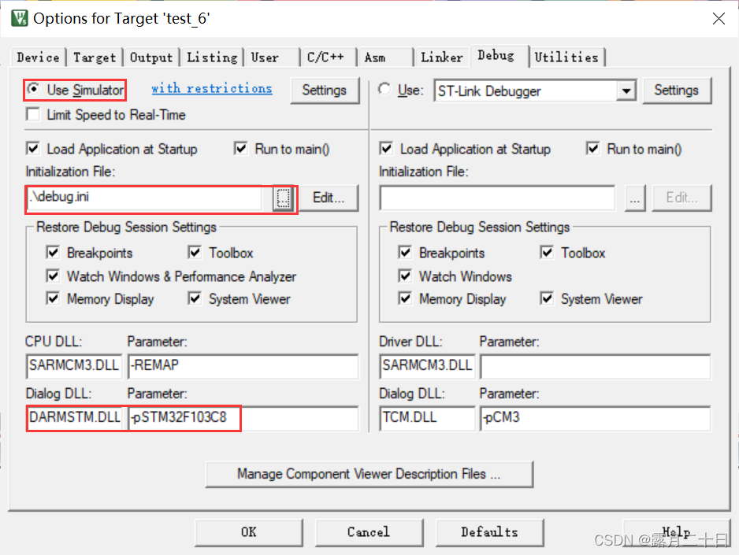The image size is (739, 555).
Task: Open the Asm tab
Action: tap(385, 57)
